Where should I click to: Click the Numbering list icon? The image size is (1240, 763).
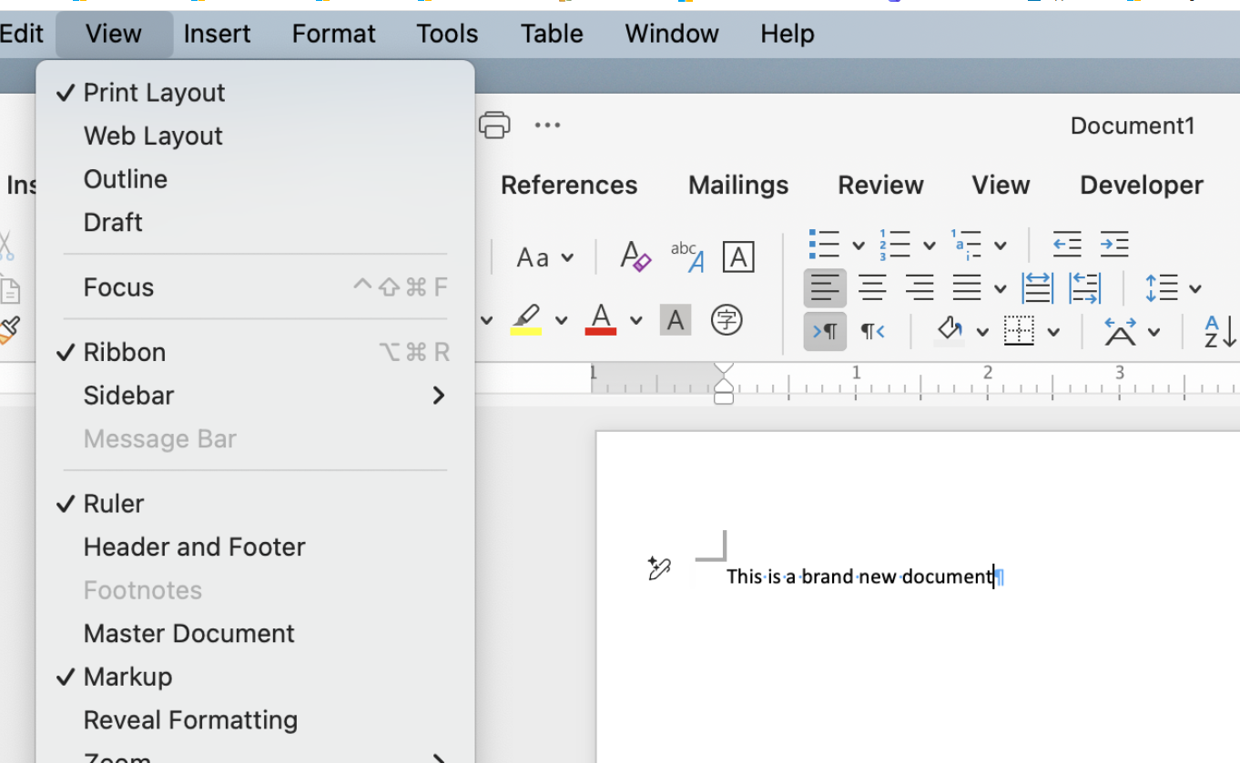pos(895,245)
